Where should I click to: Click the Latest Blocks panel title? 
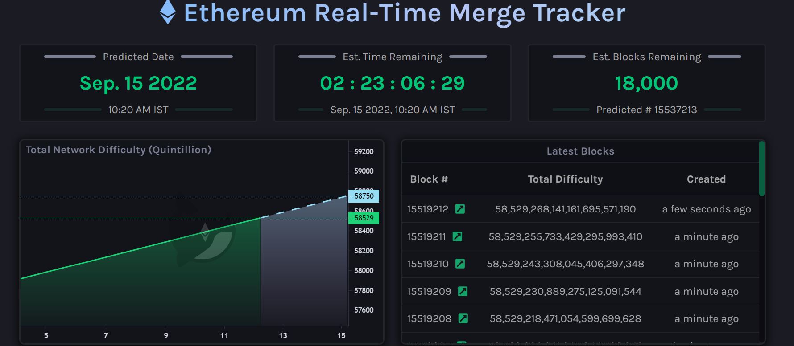(x=580, y=151)
